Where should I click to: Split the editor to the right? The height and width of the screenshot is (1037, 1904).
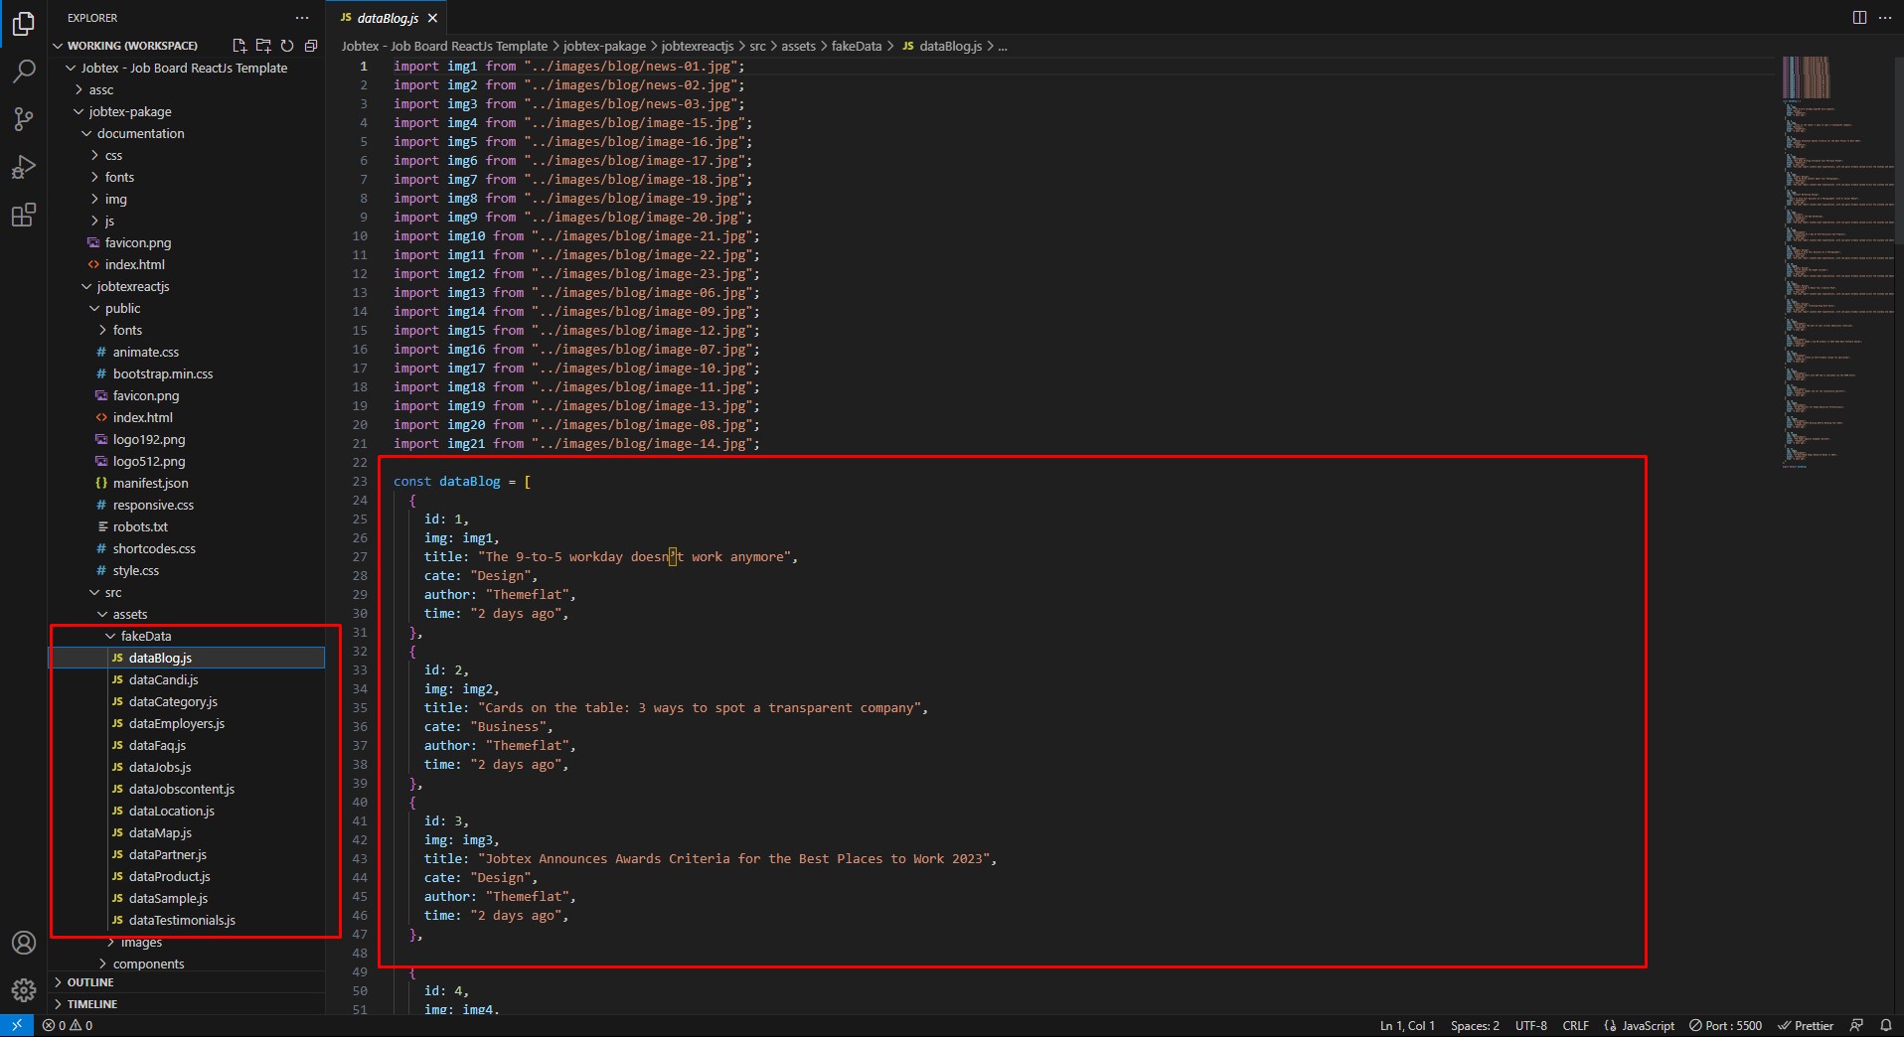coord(1859,18)
